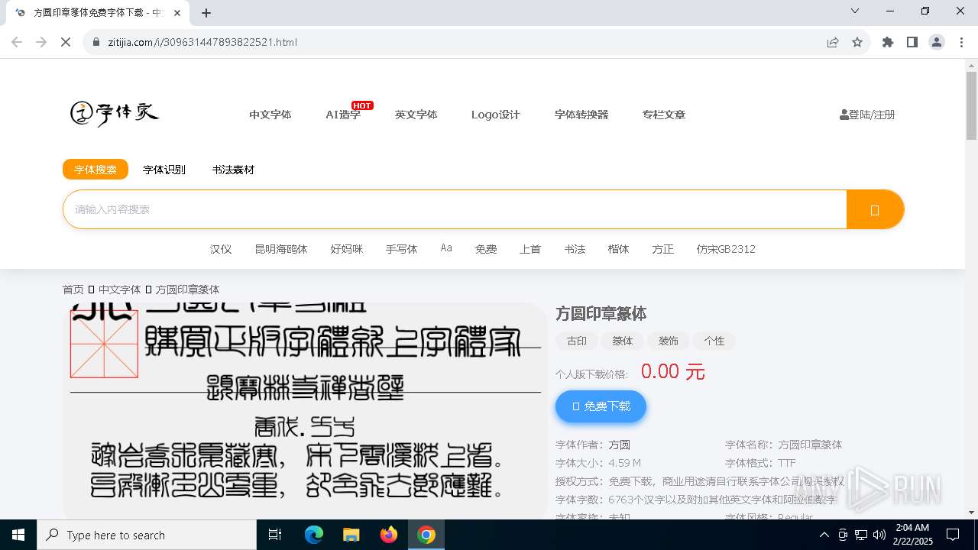The height and width of the screenshot is (550, 978).
Task: Switch to 字体识别 tab
Action: click(x=164, y=170)
